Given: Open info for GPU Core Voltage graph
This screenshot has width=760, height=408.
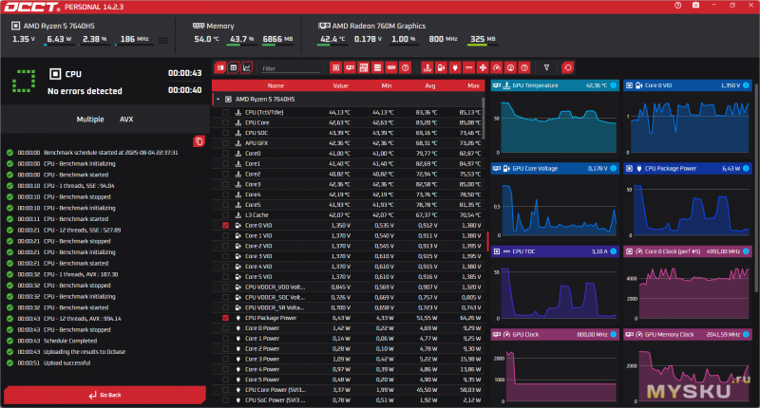Looking at the screenshot, I should [613, 169].
